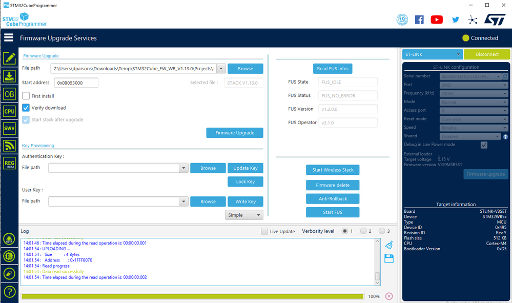Click the network star community icon
Screen dimensions: 512x303
coord(473,20)
